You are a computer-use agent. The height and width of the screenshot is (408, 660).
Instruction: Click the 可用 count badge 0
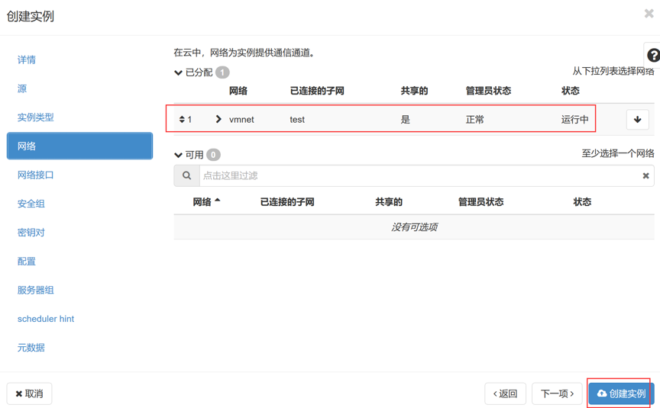[213, 155]
